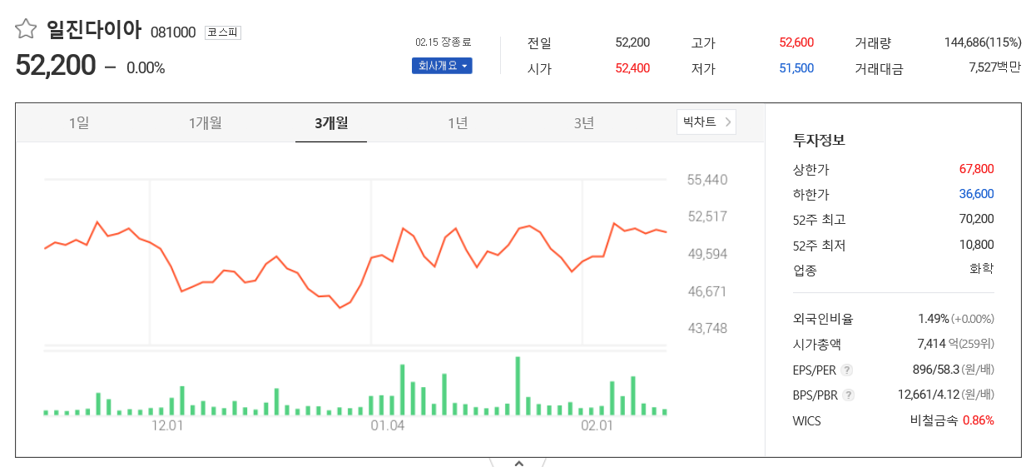This screenshot has width=1031, height=467.
Task: Select the 3개월 chart tab
Action: tap(331, 123)
